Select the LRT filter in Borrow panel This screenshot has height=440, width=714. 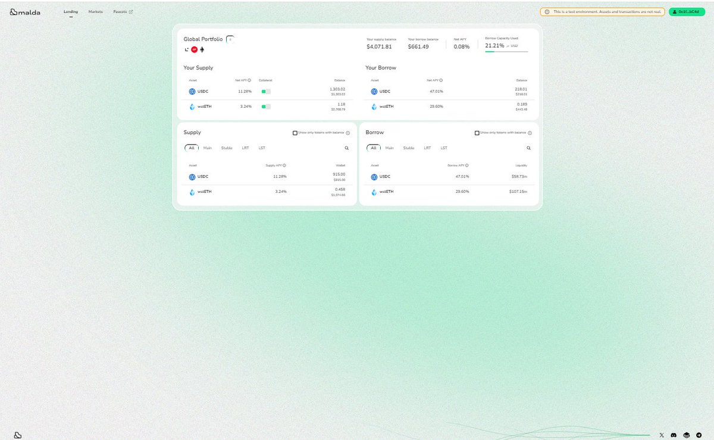click(427, 148)
